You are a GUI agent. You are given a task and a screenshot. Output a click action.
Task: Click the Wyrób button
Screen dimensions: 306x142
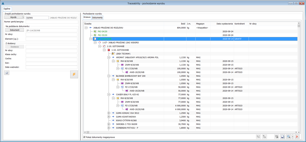[x=13, y=18]
